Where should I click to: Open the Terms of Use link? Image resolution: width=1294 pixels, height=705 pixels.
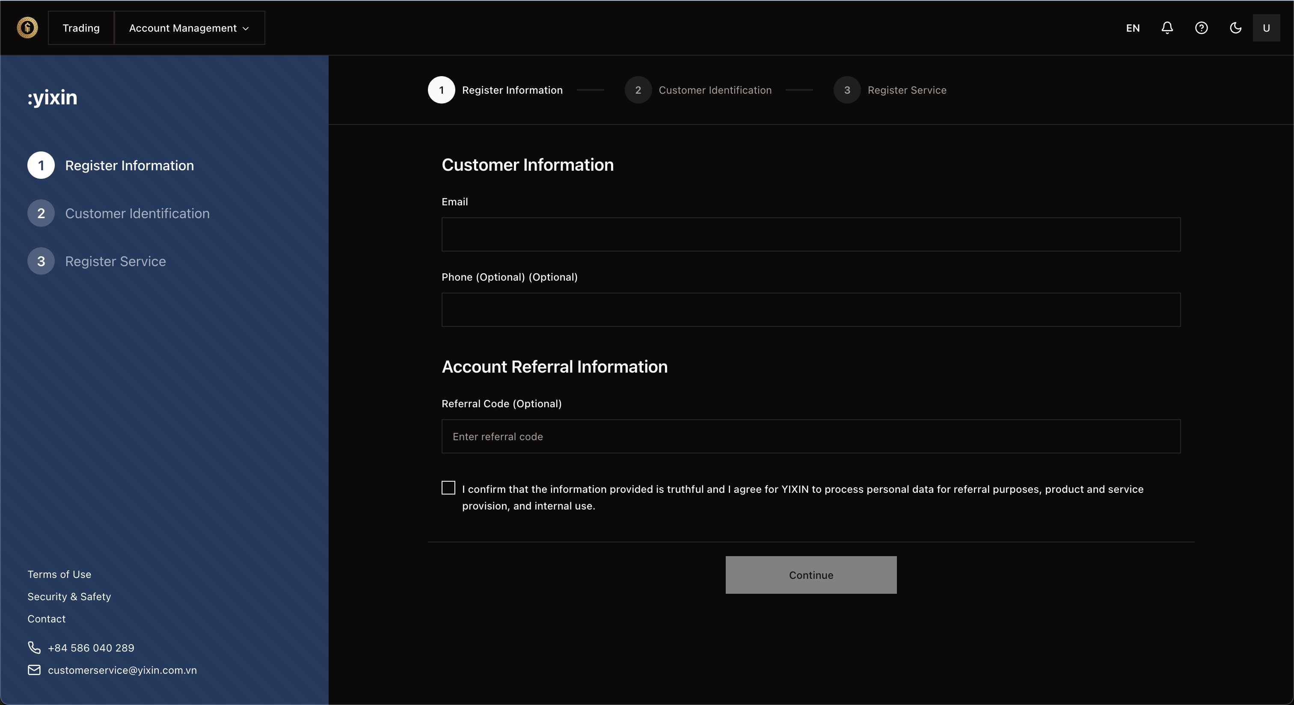(59, 574)
